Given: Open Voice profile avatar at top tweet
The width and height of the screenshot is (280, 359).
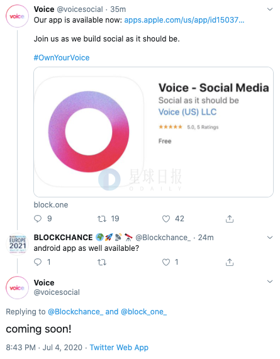Looking at the screenshot, I should point(17,16).
